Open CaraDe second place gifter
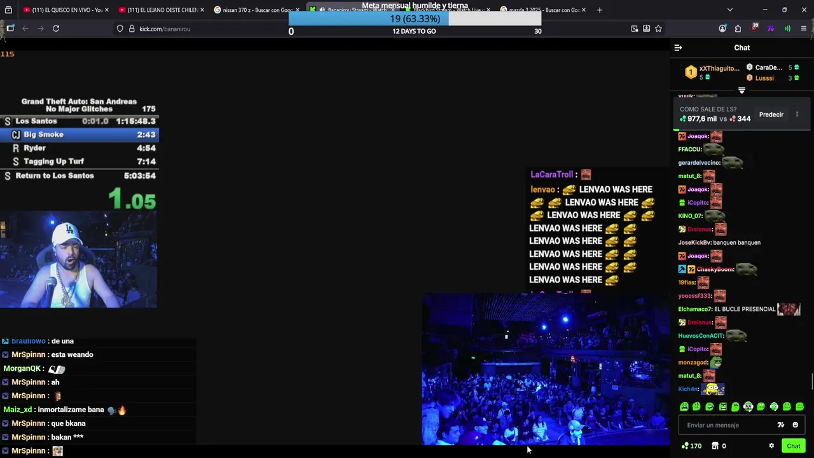Screen dimensions: 814x458 tap(768, 67)
